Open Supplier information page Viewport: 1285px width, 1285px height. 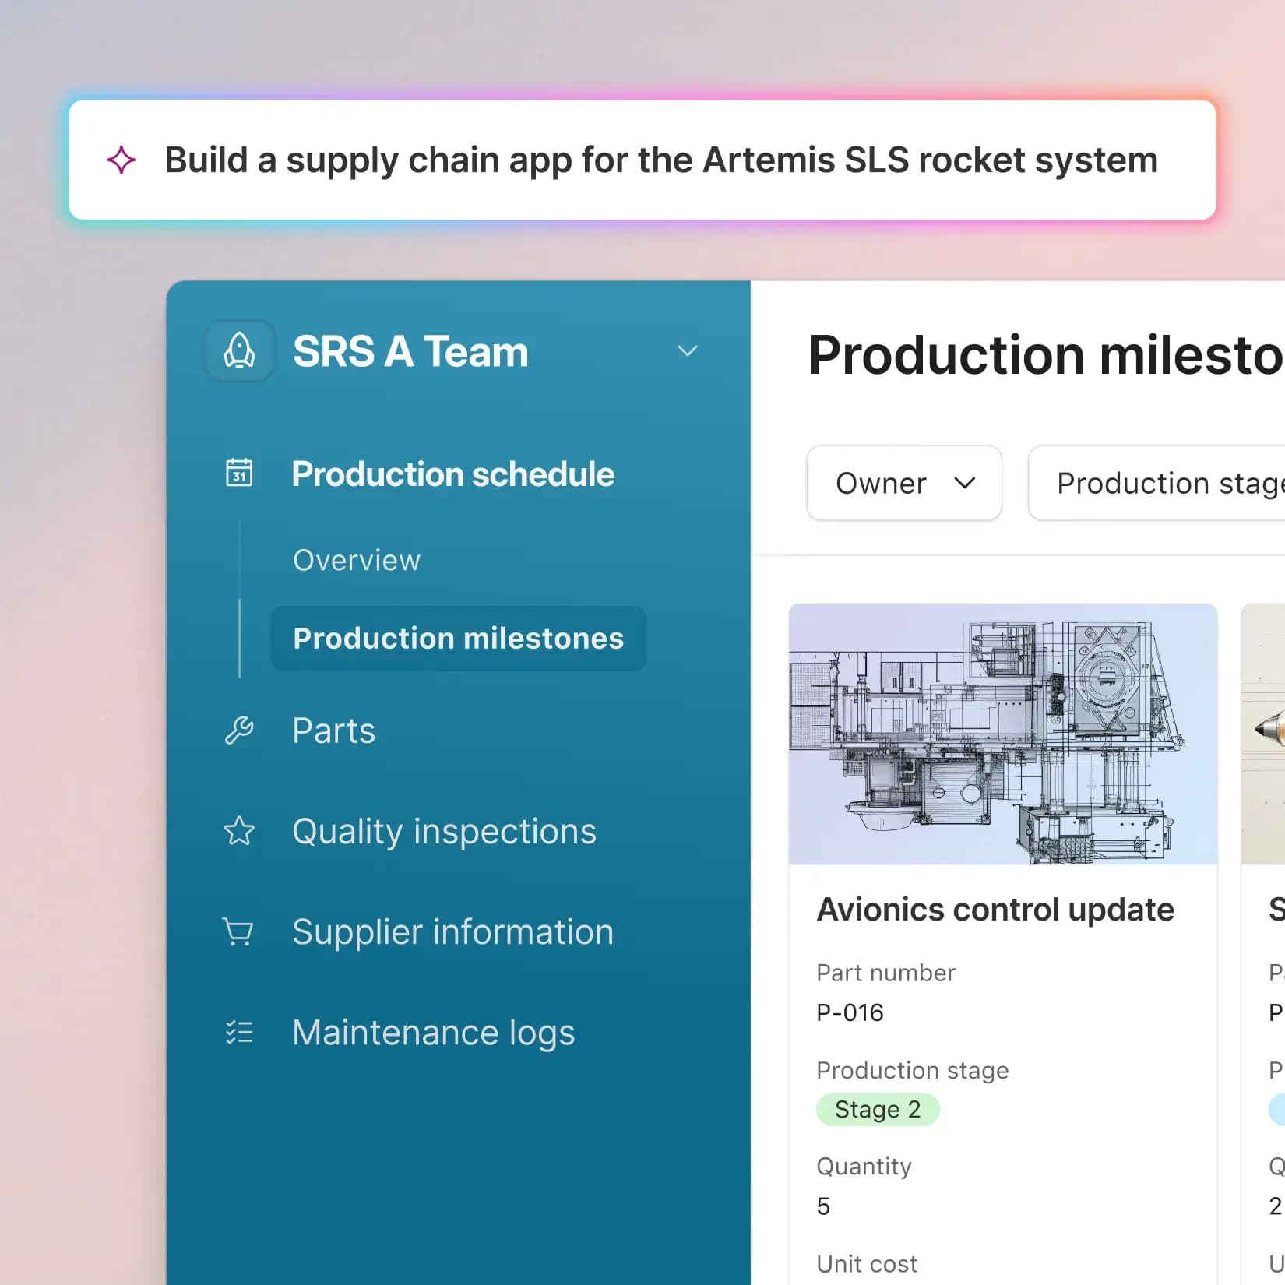tap(452, 931)
